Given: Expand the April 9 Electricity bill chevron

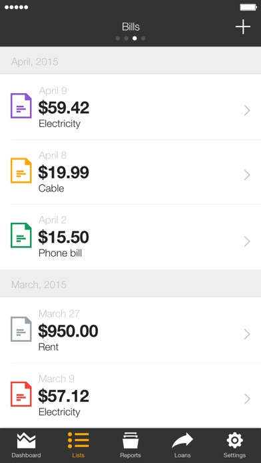Looking at the screenshot, I should 247,110.
